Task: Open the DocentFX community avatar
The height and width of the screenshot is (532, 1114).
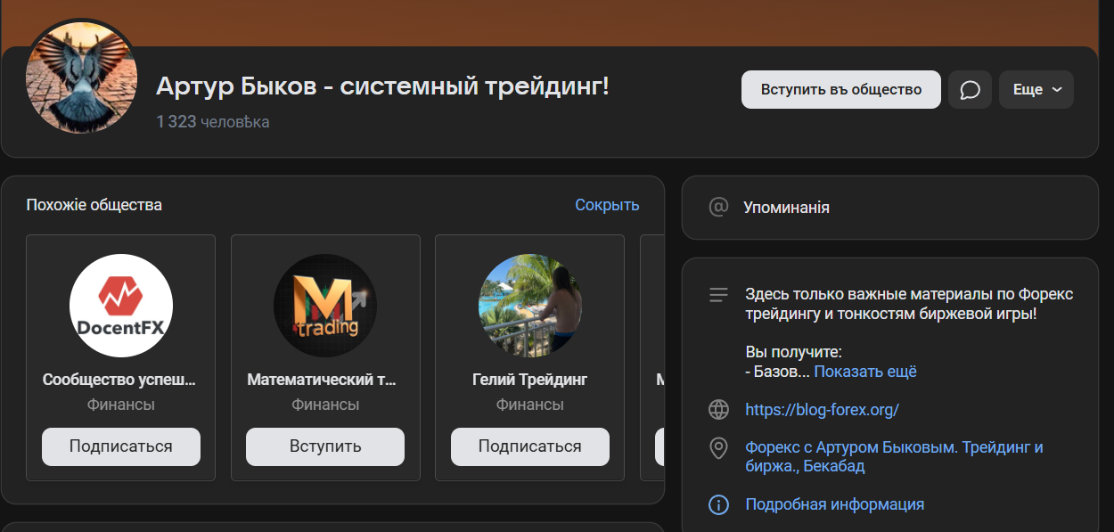Action: (120, 305)
